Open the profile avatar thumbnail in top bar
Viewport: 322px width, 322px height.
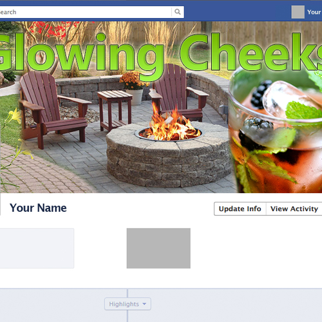pos(298,12)
